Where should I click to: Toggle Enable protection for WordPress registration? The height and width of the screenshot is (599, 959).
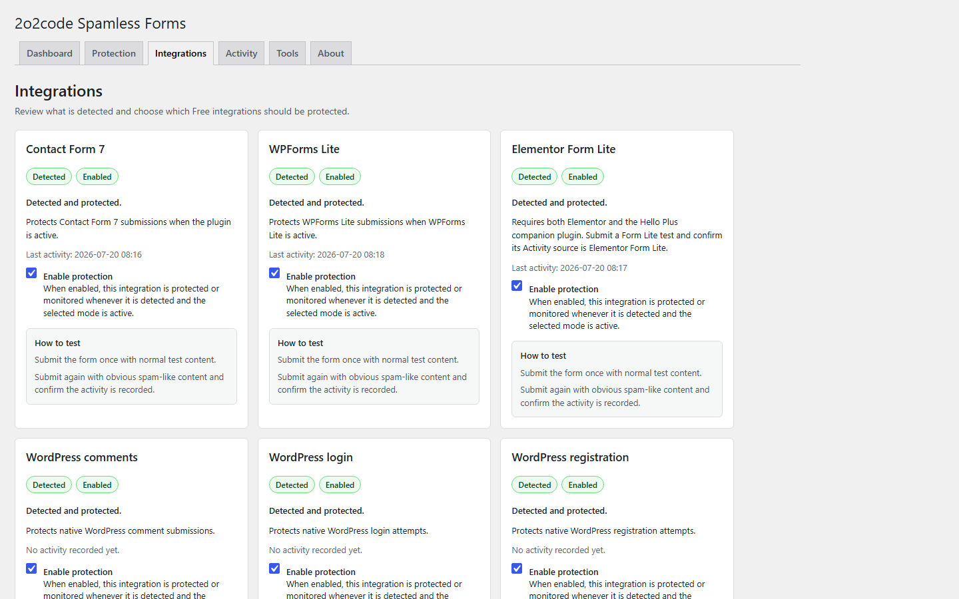click(x=517, y=568)
